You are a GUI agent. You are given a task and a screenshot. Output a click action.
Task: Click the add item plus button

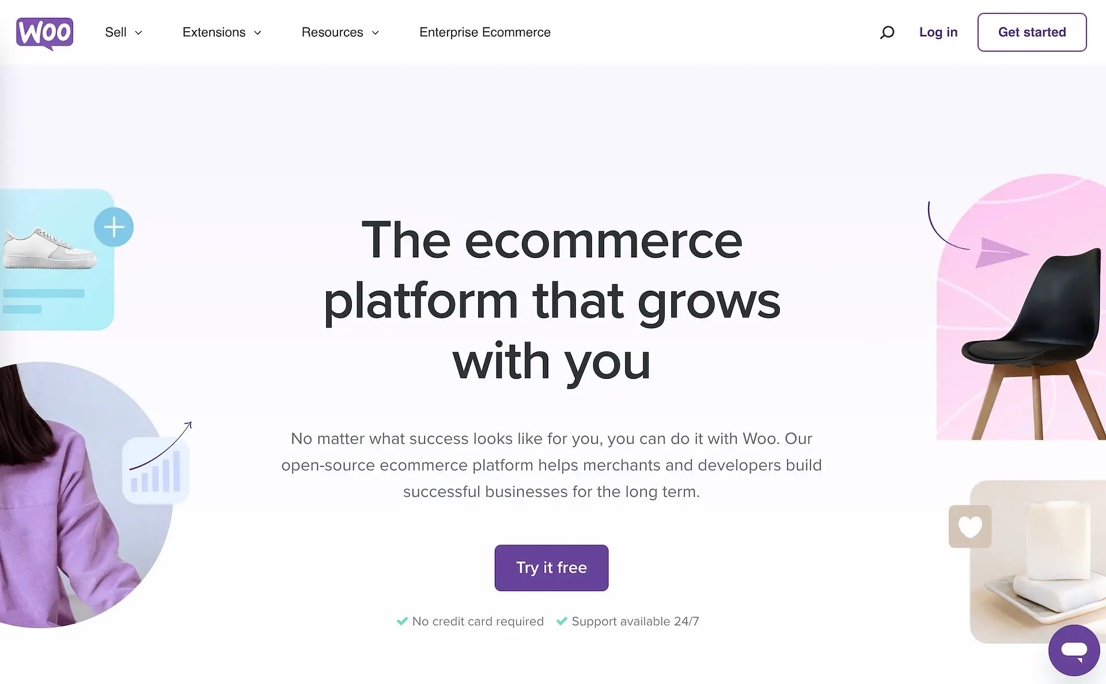(113, 227)
